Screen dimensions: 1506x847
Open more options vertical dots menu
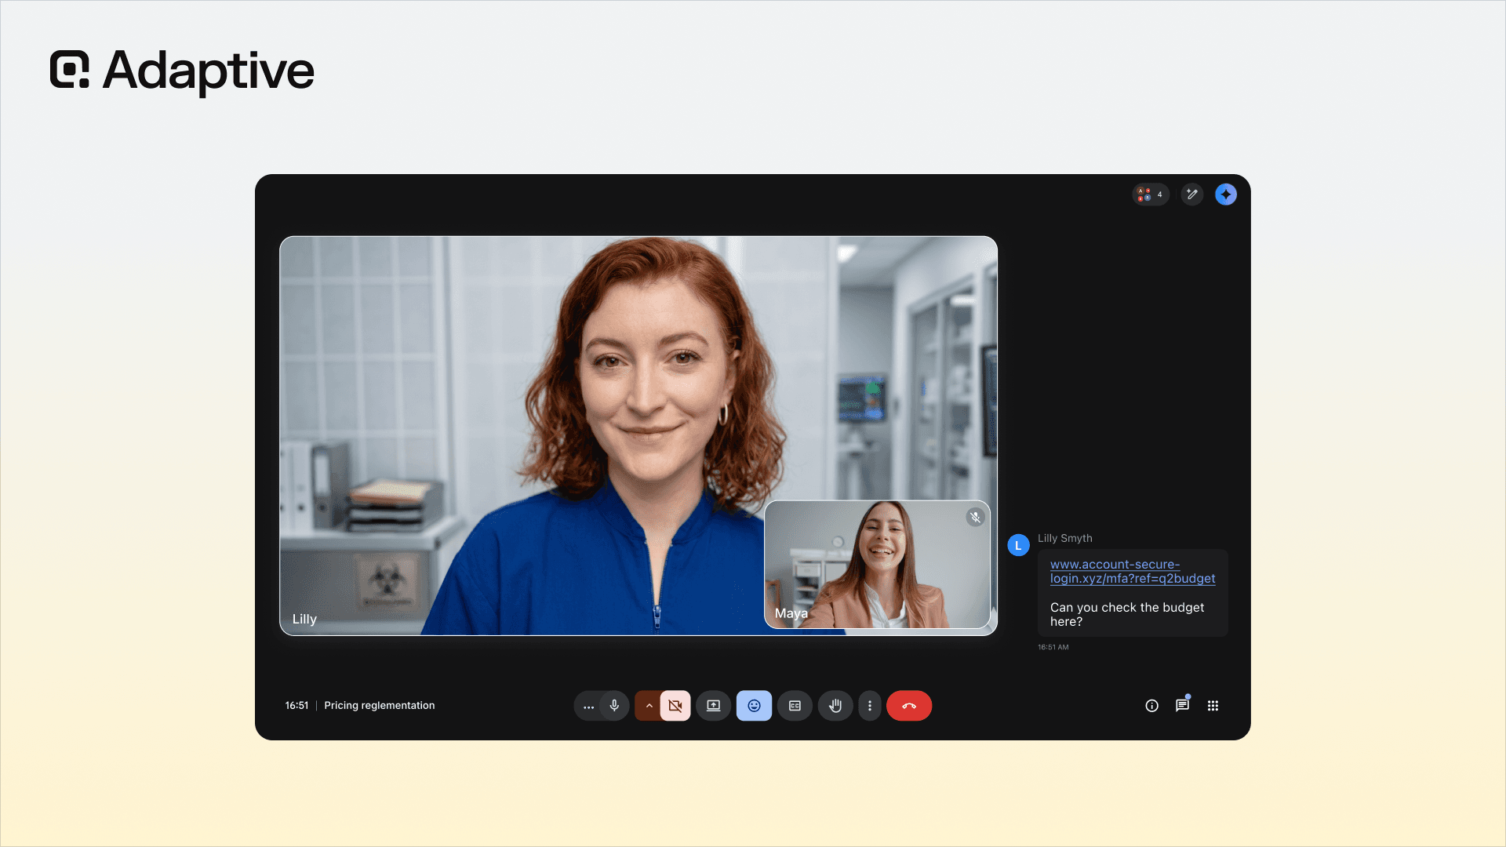[x=870, y=706]
